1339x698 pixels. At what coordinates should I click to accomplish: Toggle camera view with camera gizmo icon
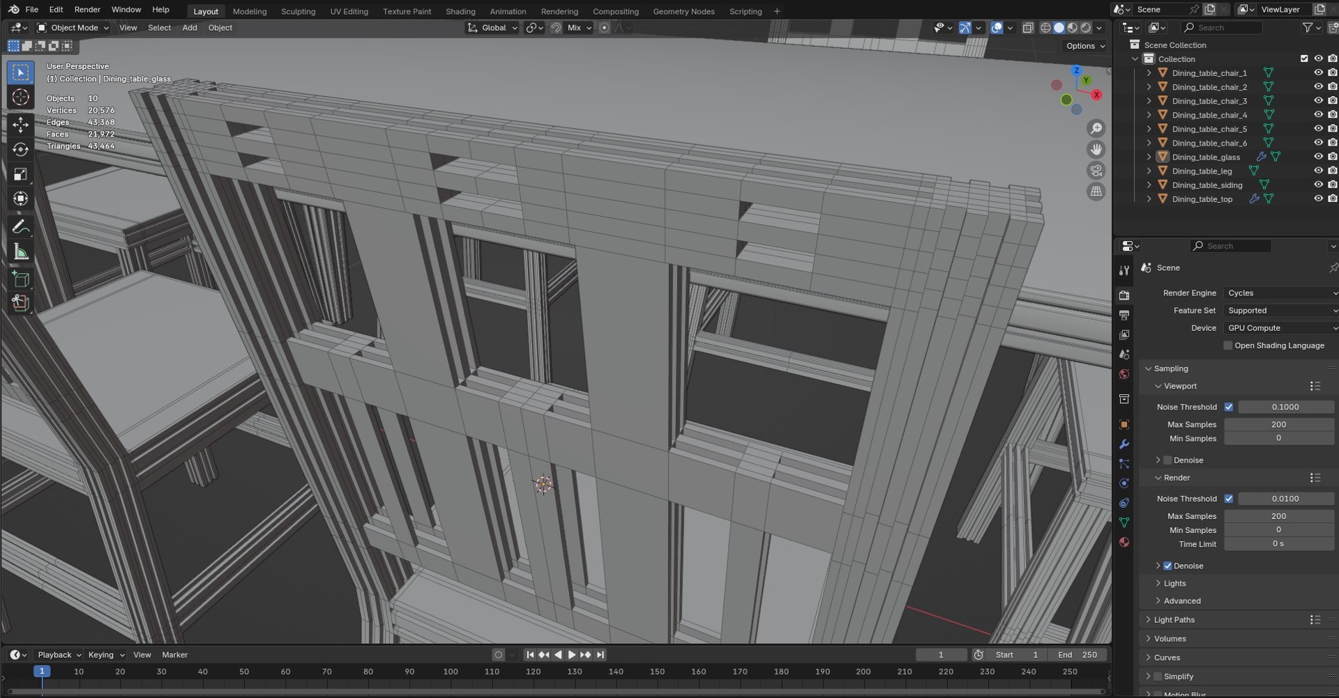[x=1096, y=171]
